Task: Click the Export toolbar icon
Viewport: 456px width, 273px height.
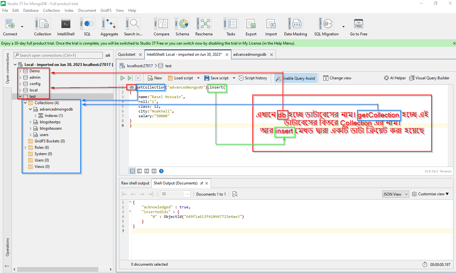Action: pos(251,27)
